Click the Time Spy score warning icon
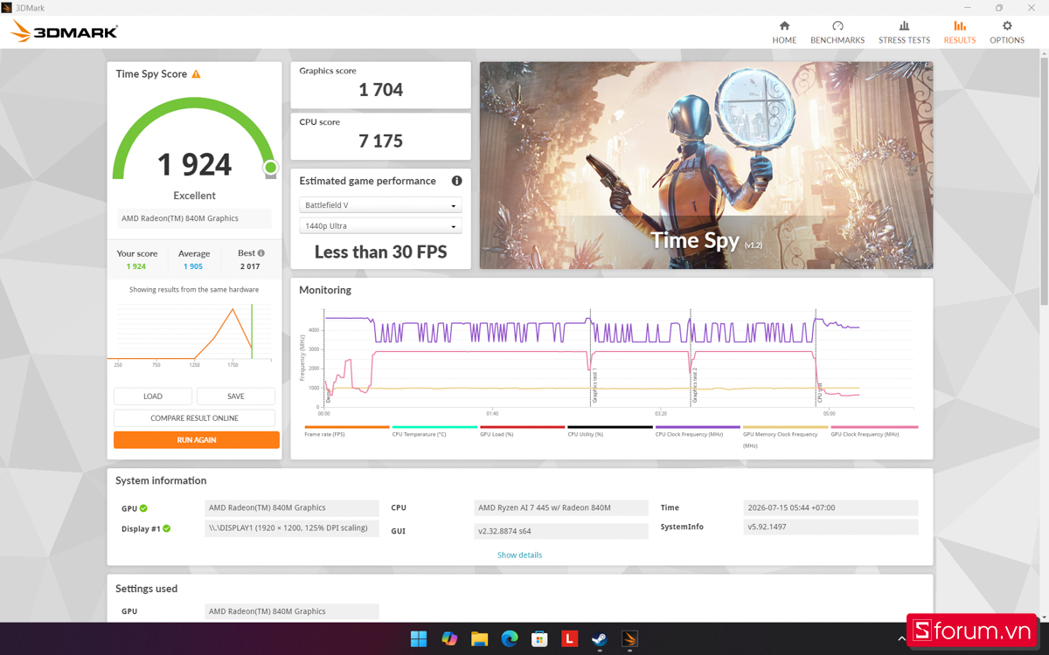The height and width of the screenshot is (655, 1049). (196, 74)
